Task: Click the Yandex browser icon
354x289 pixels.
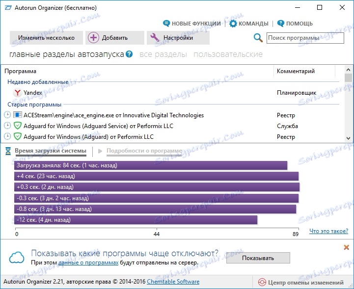Action: click(x=17, y=93)
